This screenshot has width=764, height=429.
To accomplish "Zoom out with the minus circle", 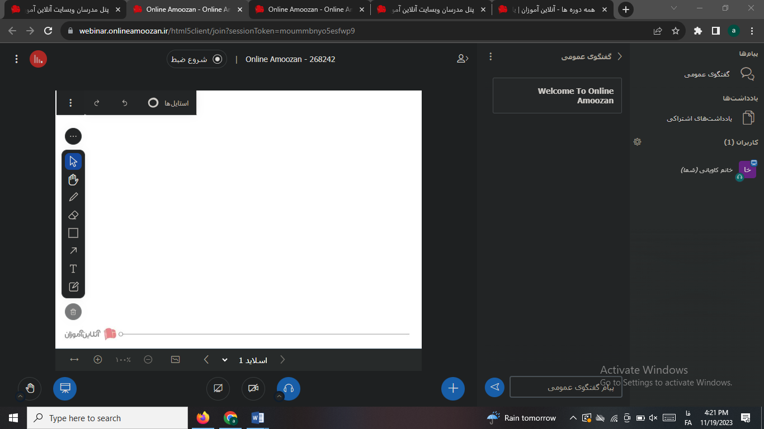I will tap(148, 360).
